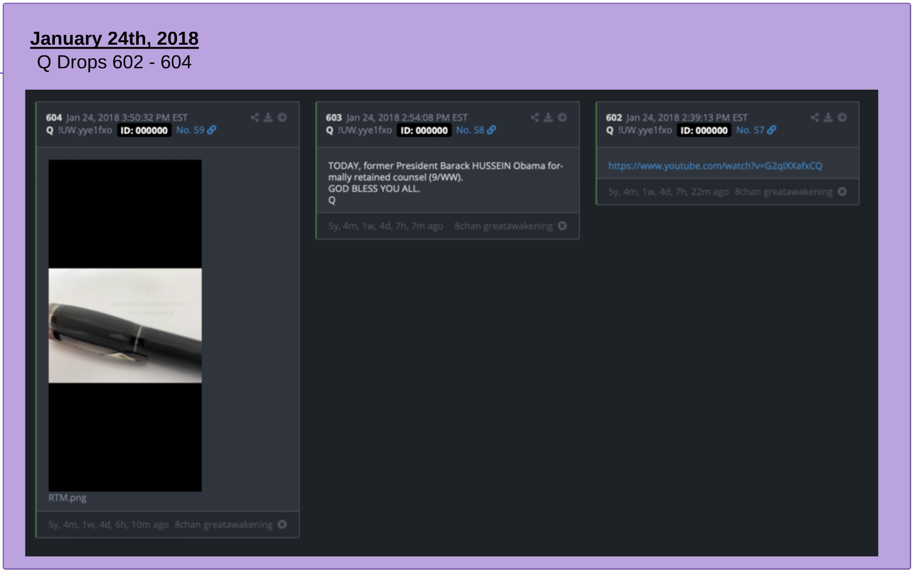Viewport: 912px width, 571px height.
Task: Click 8chan greatawakening in drop 602 footer
Action: (784, 192)
